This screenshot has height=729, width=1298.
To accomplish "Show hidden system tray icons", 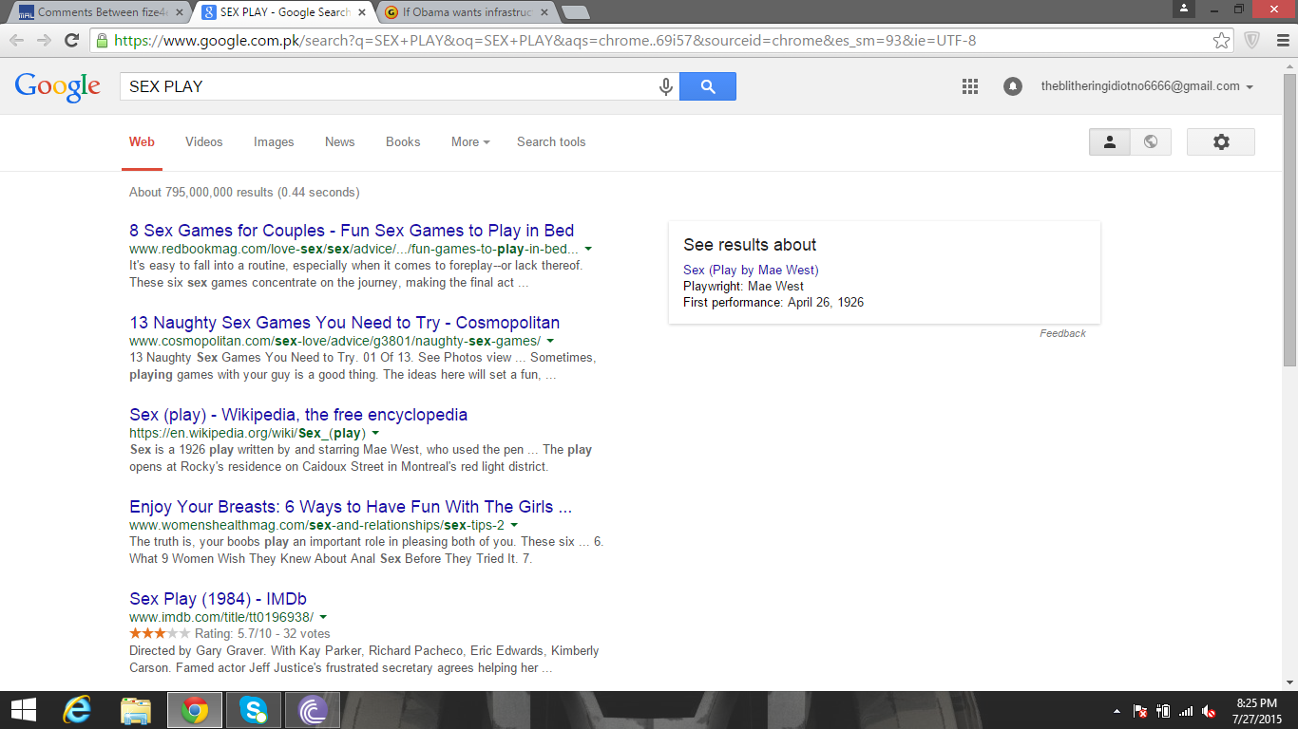I will click(x=1117, y=711).
